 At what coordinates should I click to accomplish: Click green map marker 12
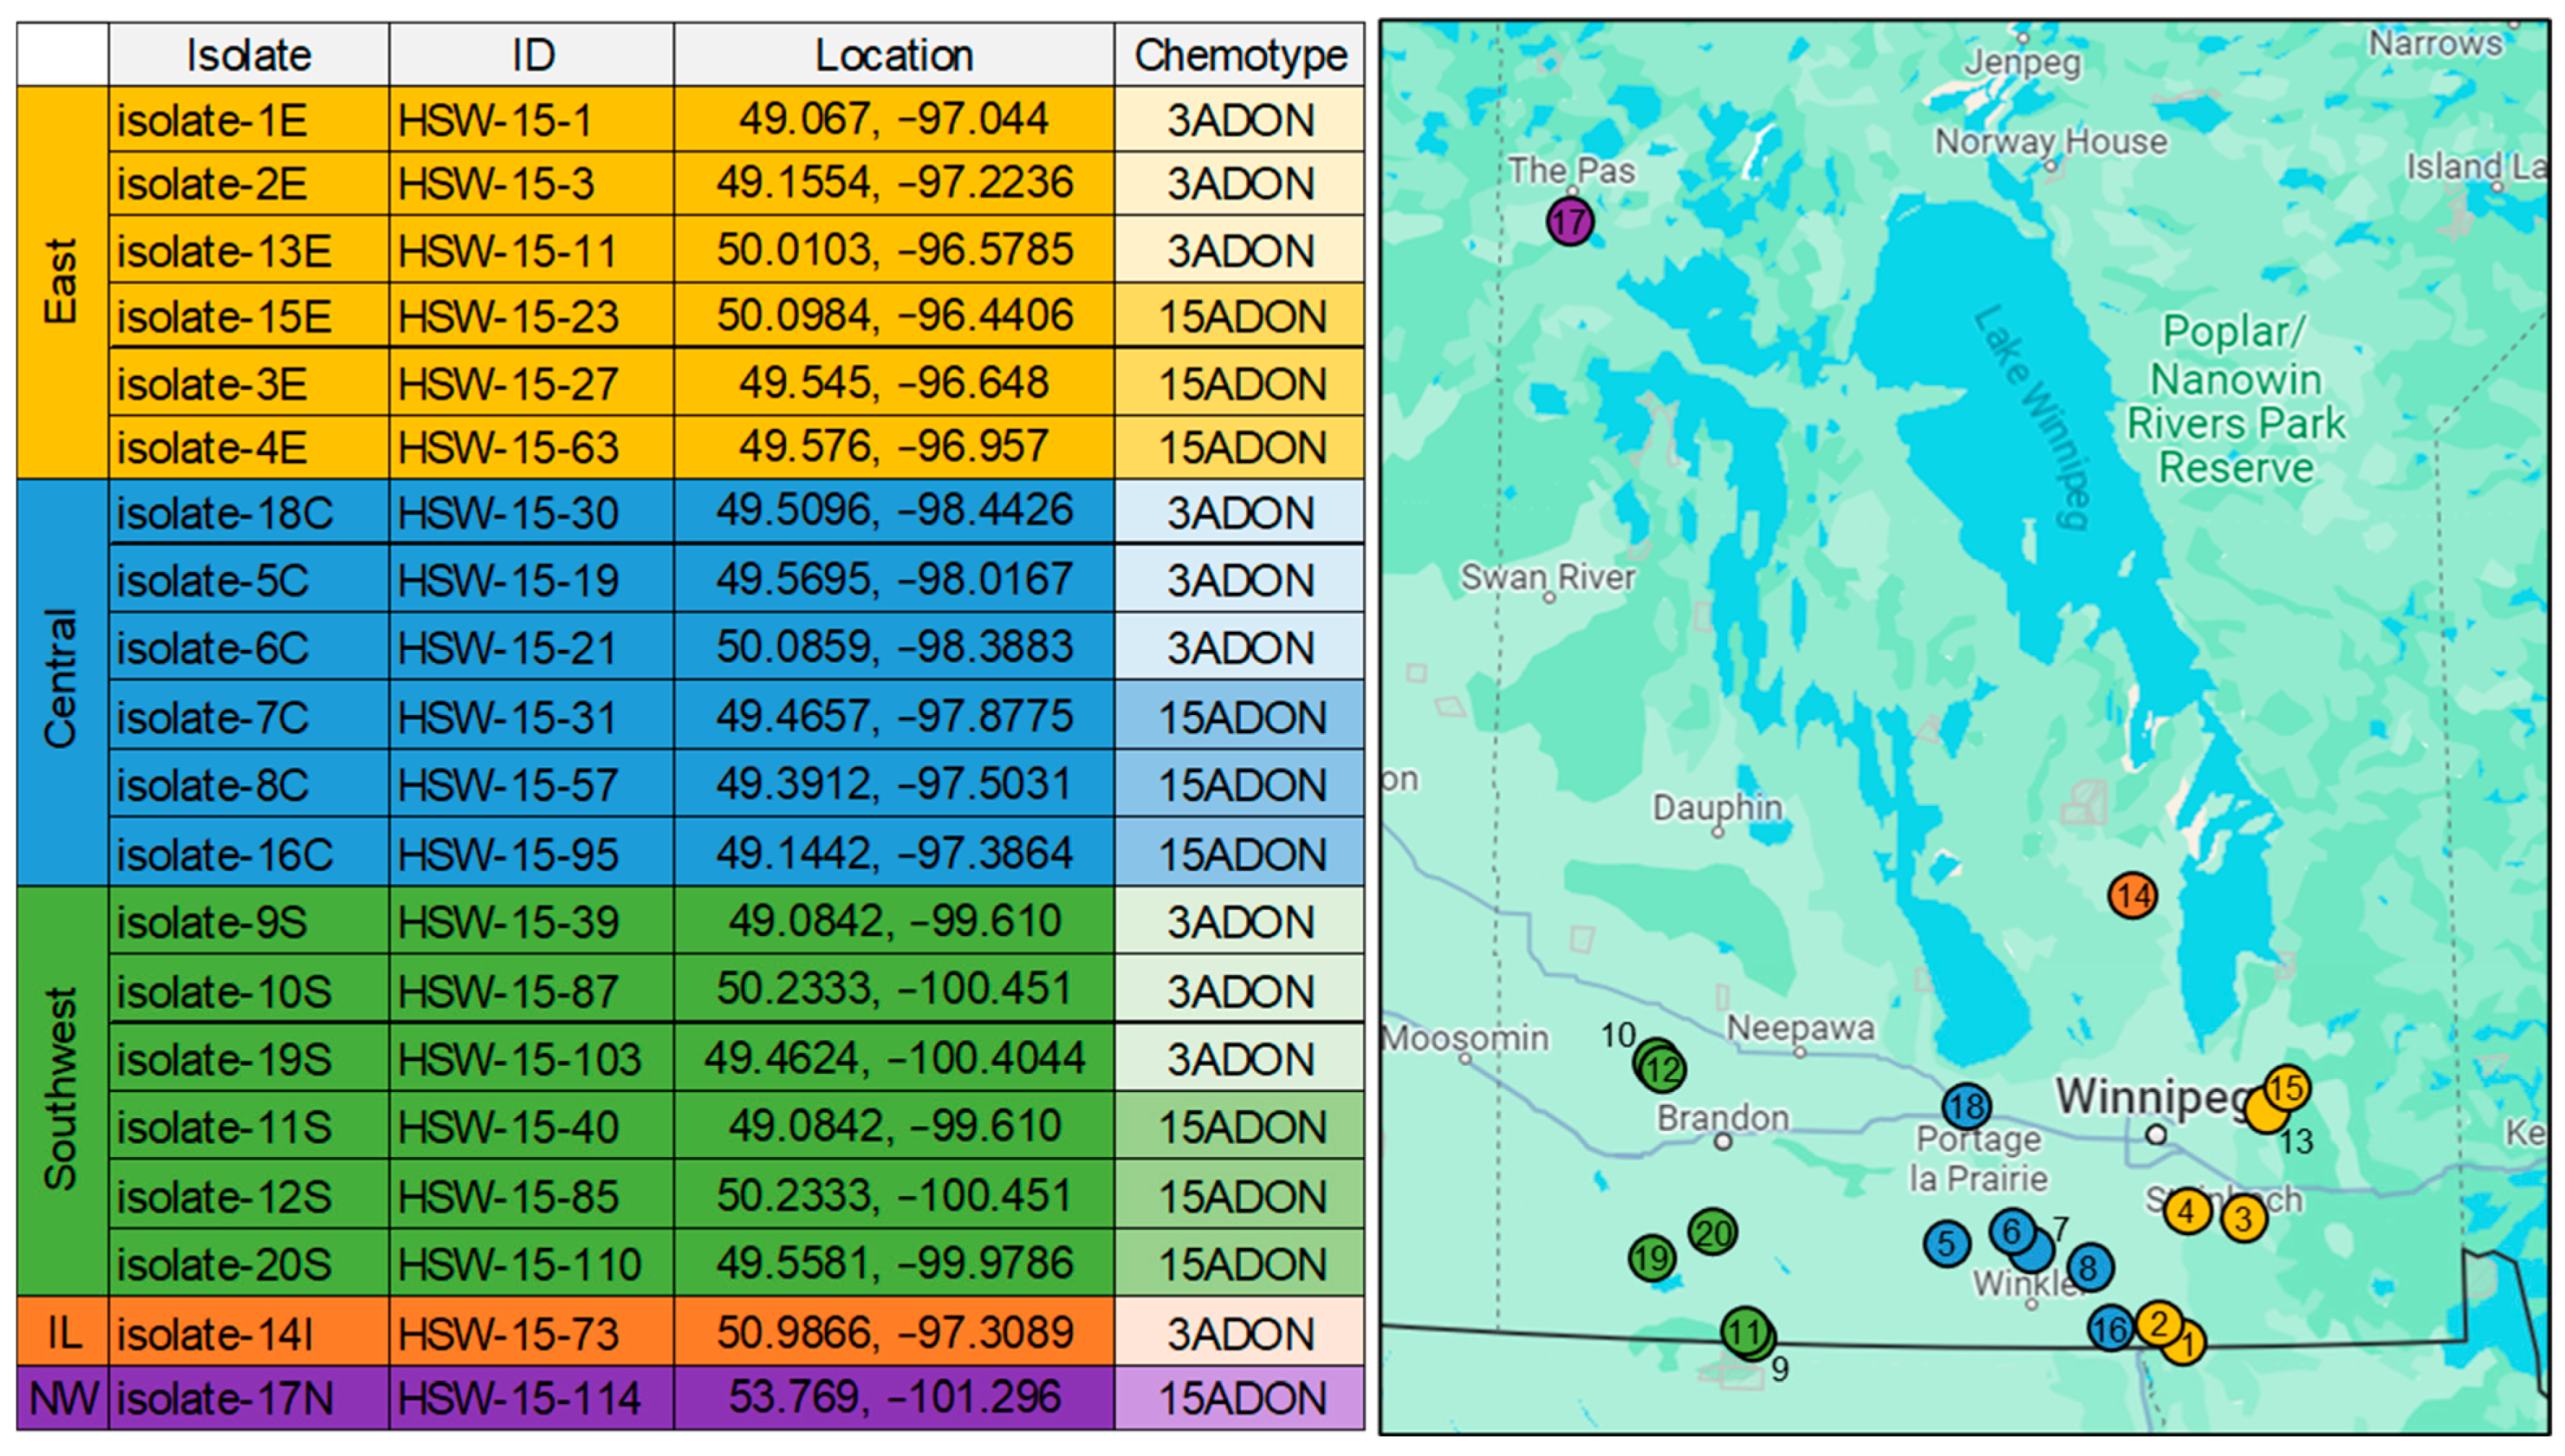pyautogui.click(x=1663, y=1070)
